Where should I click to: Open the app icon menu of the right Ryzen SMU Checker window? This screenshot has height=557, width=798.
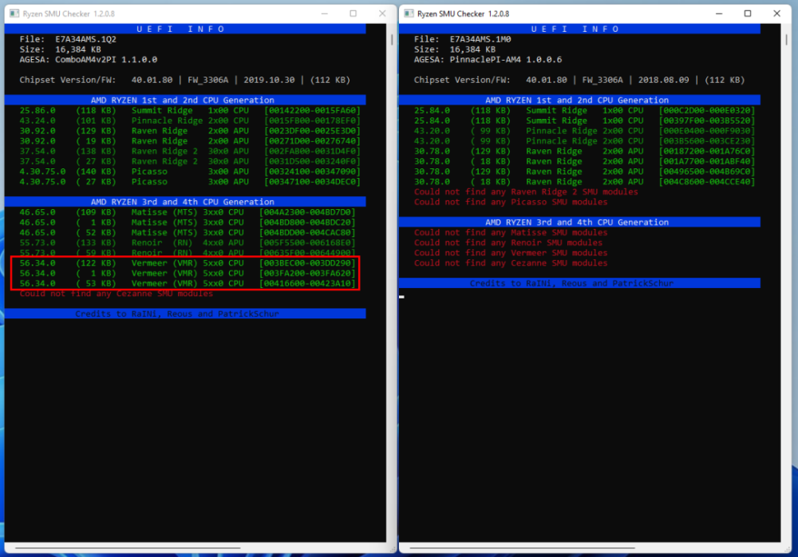(x=409, y=14)
